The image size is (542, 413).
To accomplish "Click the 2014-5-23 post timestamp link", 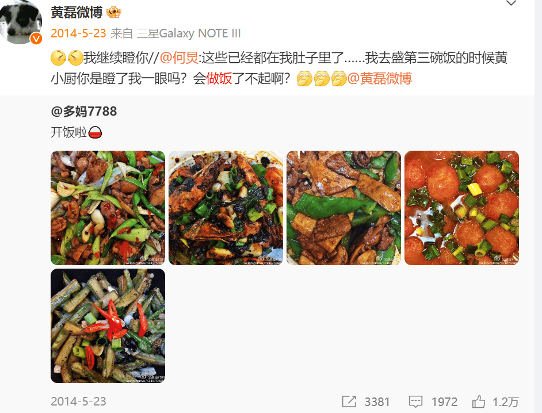I will [x=78, y=33].
